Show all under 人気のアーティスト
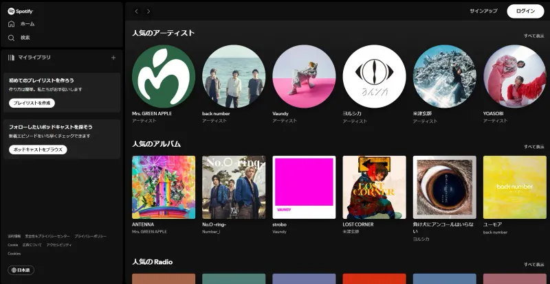Viewport: 550px width, 284px height. point(534,36)
